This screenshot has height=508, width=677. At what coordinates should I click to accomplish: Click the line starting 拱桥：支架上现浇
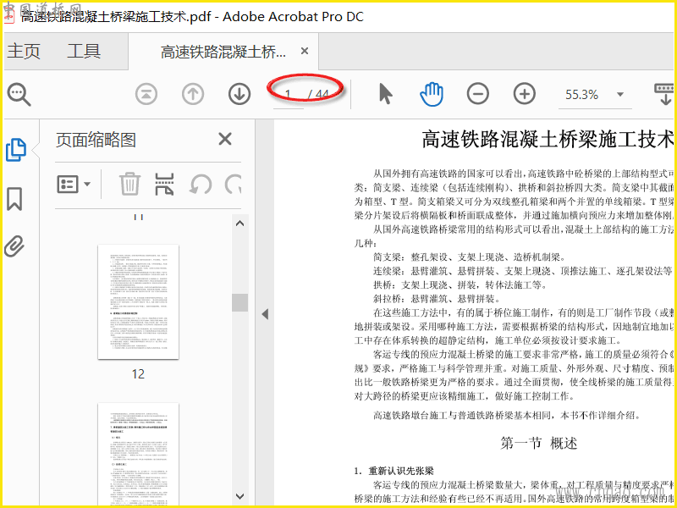[x=460, y=285]
